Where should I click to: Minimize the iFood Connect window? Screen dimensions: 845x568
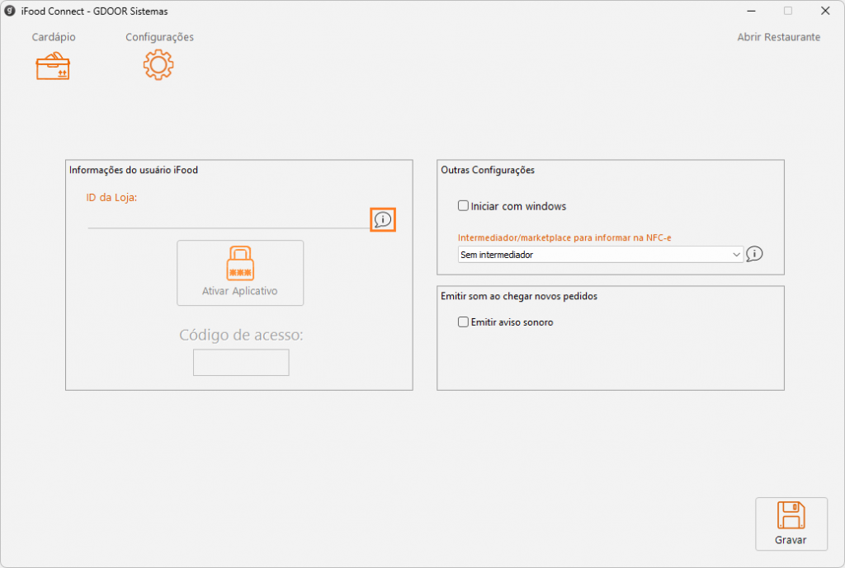(x=751, y=11)
